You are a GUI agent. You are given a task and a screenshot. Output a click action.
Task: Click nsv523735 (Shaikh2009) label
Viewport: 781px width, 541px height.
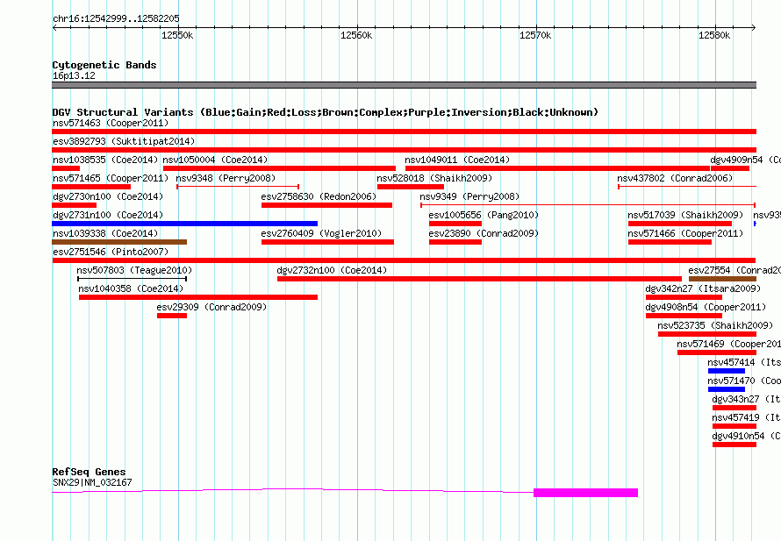(x=715, y=325)
